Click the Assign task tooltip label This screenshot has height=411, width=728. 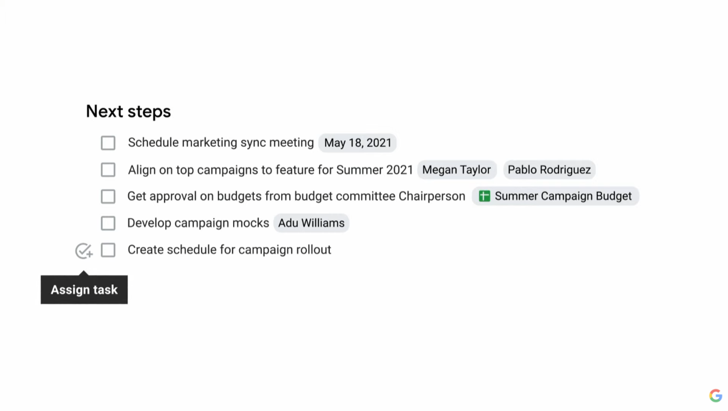[x=84, y=290]
